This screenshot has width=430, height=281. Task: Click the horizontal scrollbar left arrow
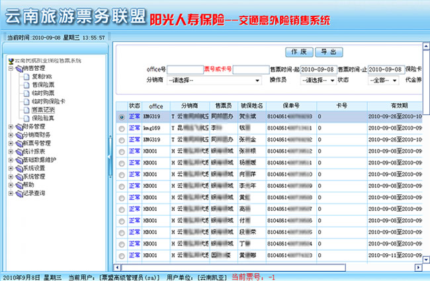point(117,267)
